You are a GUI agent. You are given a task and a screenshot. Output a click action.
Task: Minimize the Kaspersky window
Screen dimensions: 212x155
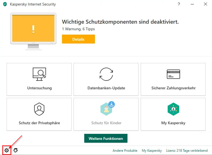(192, 4)
